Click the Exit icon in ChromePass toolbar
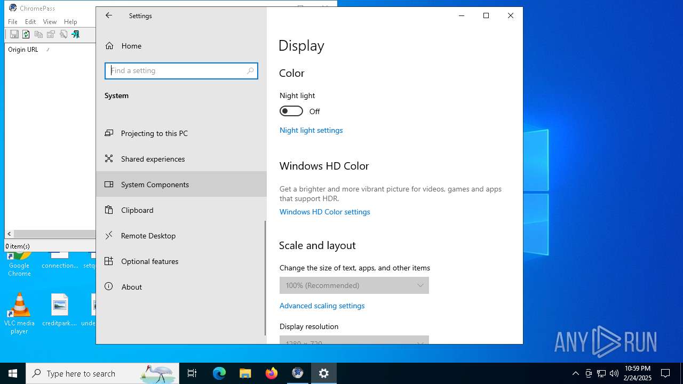 (76, 34)
